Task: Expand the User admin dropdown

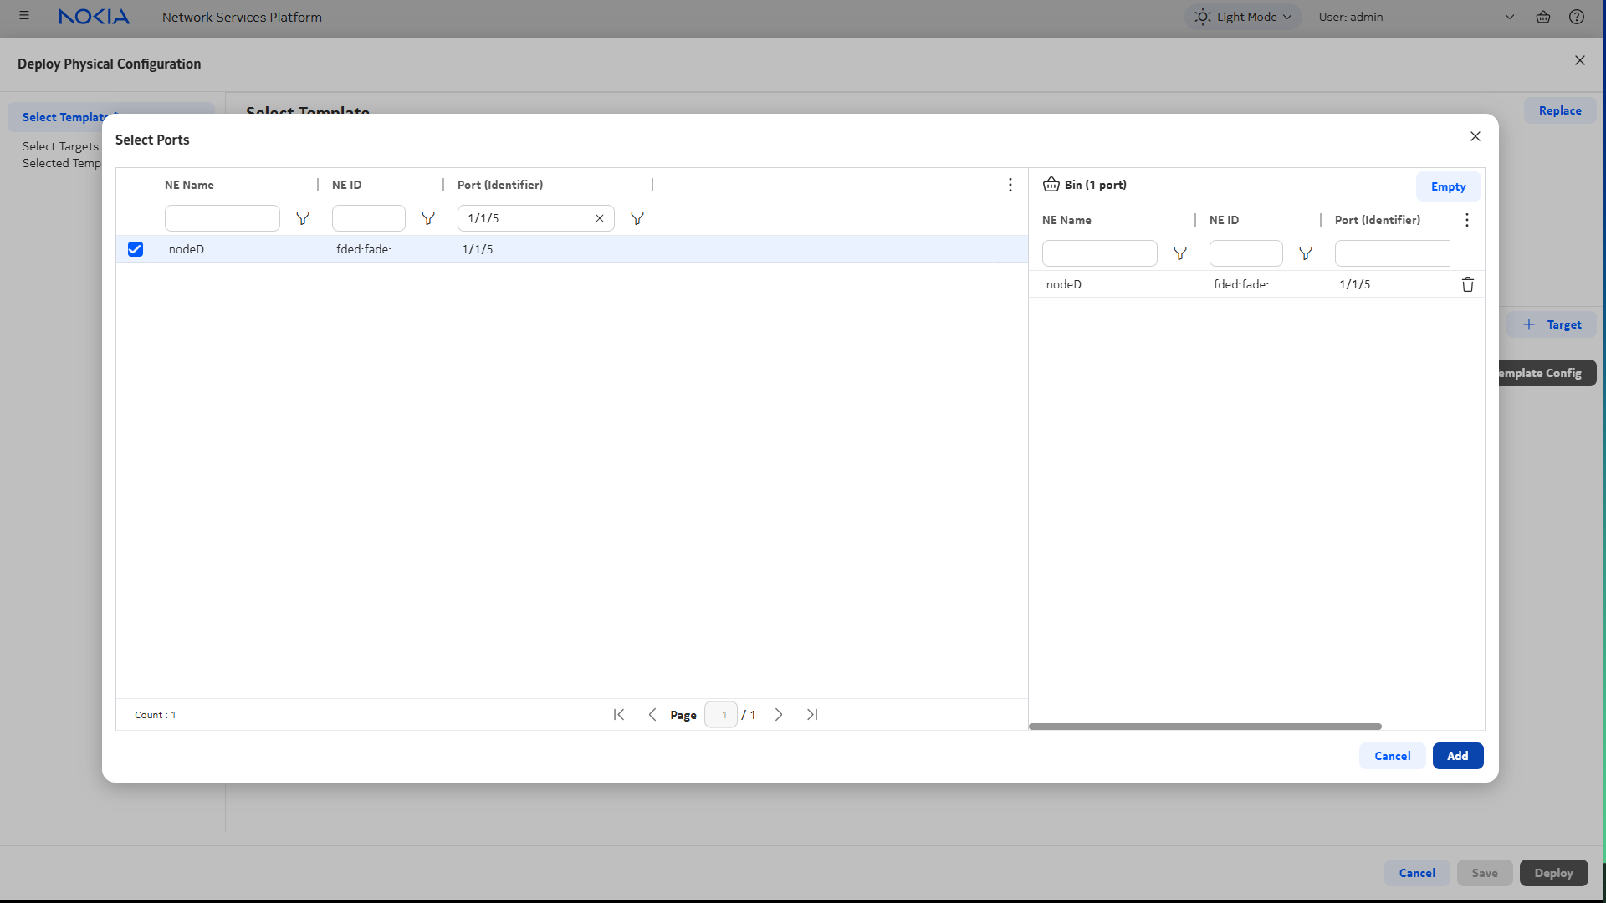Action: pyautogui.click(x=1509, y=17)
